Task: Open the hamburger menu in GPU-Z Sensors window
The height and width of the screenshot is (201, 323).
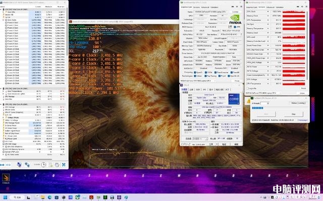Action: click(x=306, y=7)
